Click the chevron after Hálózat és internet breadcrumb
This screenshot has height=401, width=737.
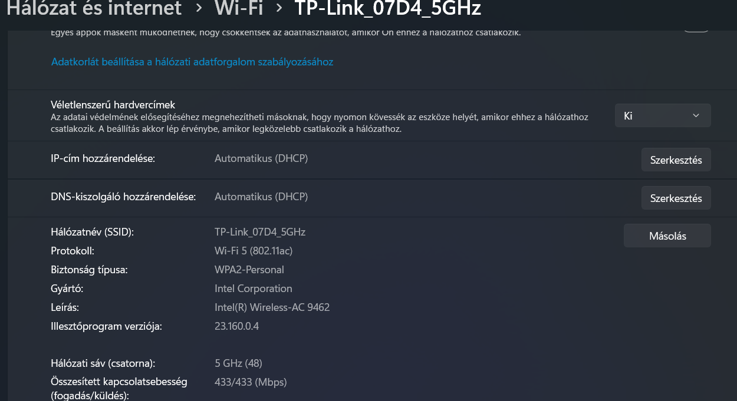(x=199, y=8)
